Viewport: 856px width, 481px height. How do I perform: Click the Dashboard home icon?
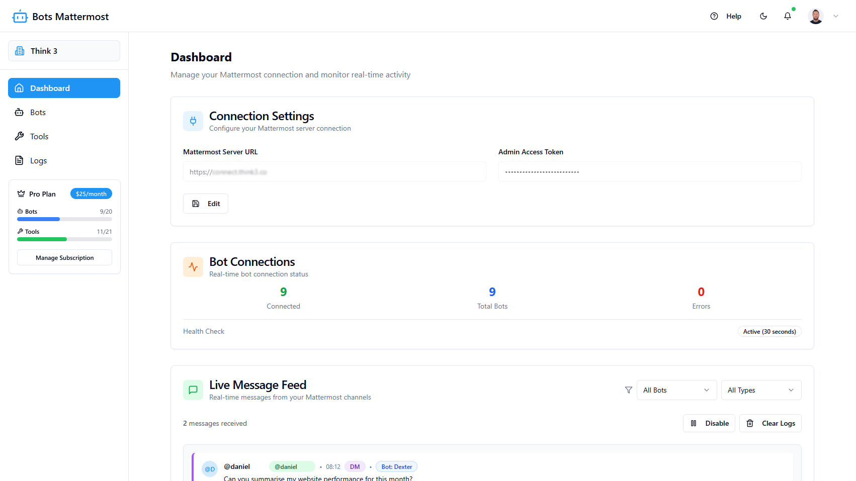click(x=19, y=88)
